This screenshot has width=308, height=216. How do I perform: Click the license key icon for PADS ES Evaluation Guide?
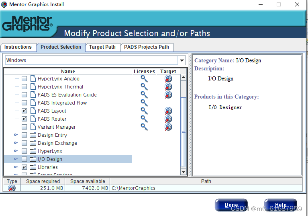click(144, 95)
